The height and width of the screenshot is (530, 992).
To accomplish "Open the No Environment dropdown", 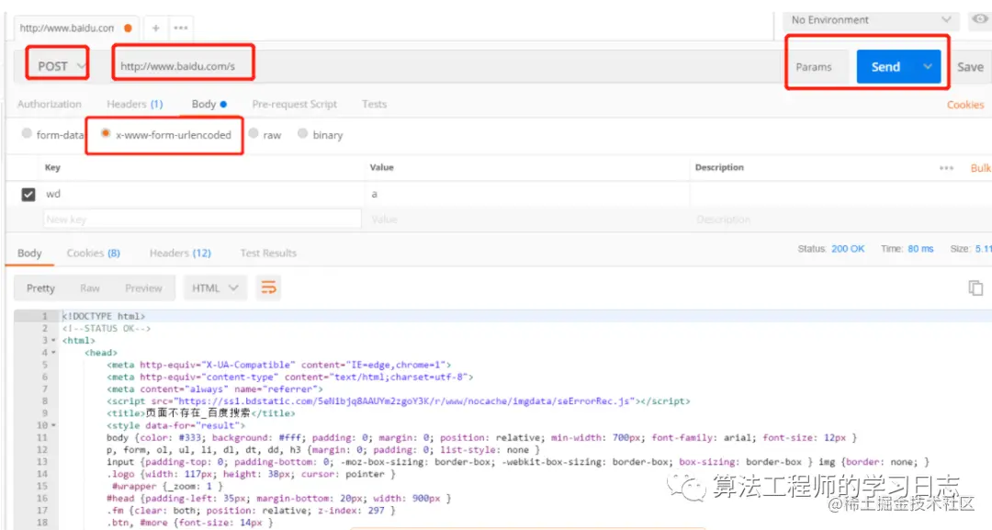I will 871,19.
